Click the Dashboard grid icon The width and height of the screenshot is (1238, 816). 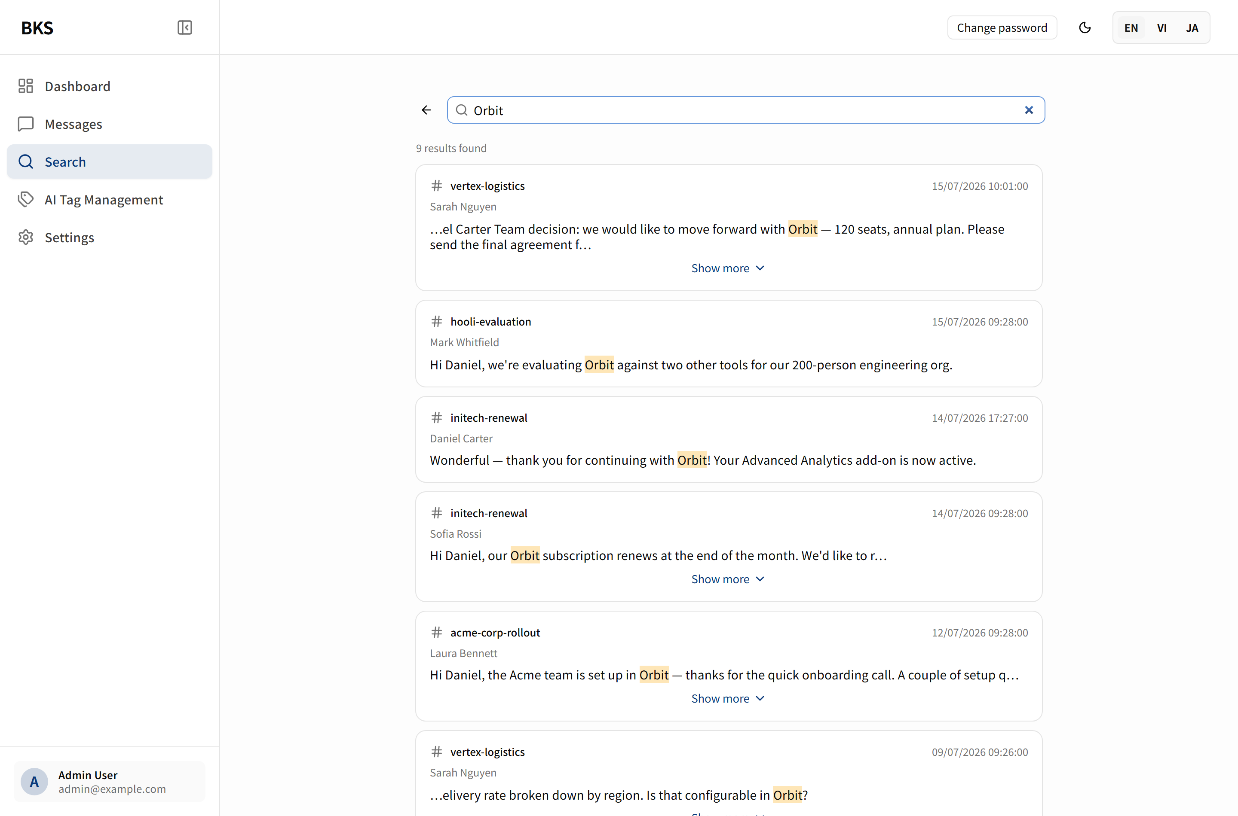point(25,86)
